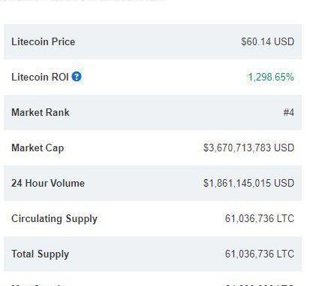Click the $3,670,713,783 USD market cap value
Viewport: 310px width, 286px height.
[248, 148]
